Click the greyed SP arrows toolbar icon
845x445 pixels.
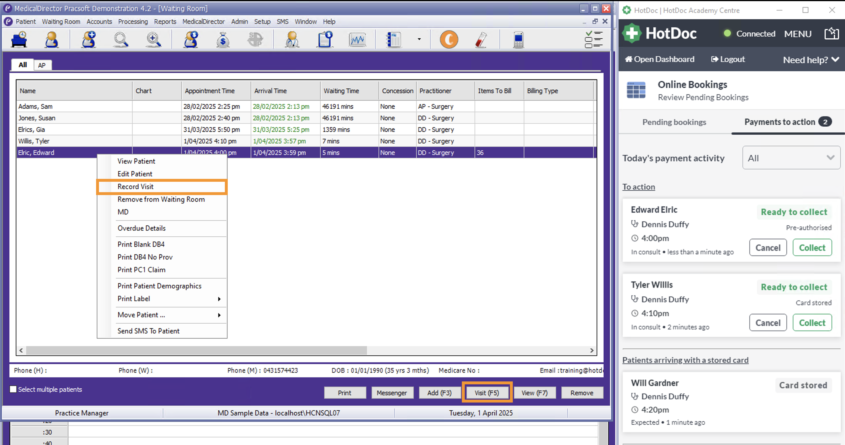click(255, 40)
